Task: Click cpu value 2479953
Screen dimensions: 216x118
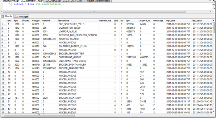Action: (132, 28)
